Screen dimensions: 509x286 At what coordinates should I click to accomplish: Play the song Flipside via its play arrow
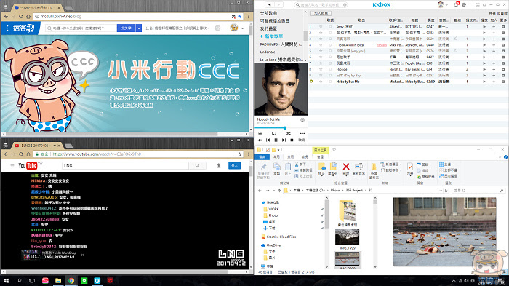[x=484, y=69]
